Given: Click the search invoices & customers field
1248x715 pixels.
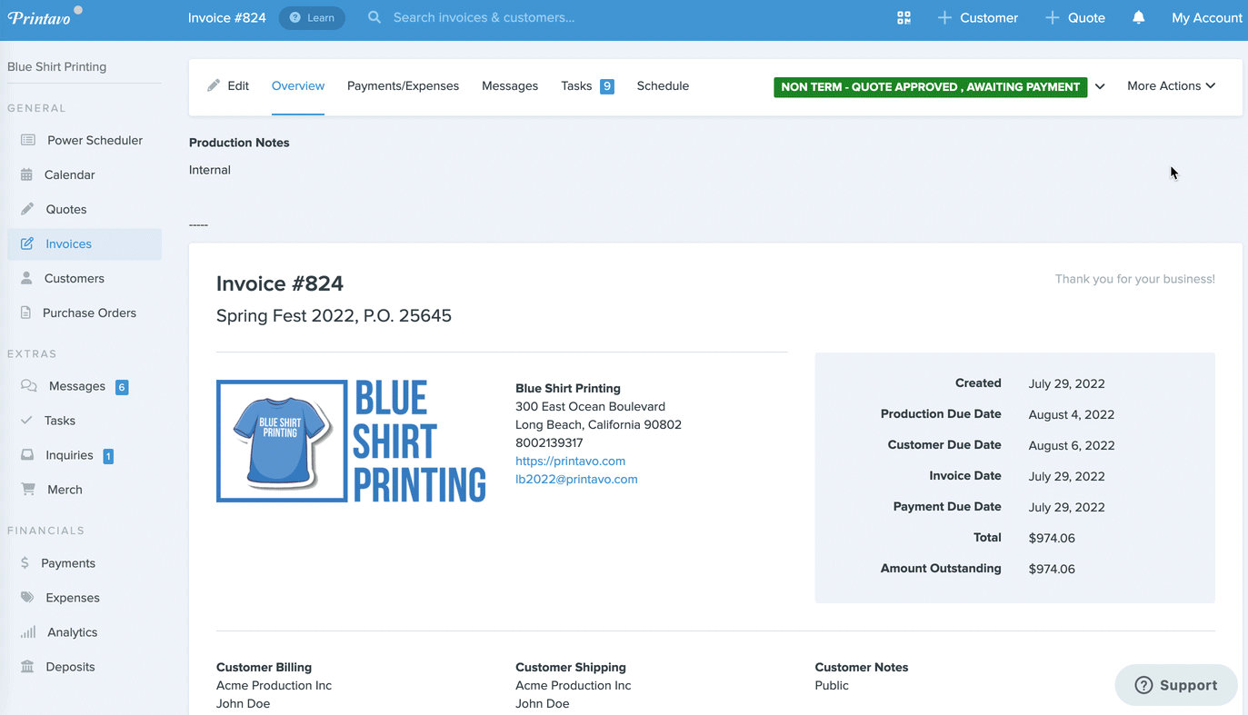Looking at the screenshot, I should (484, 17).
